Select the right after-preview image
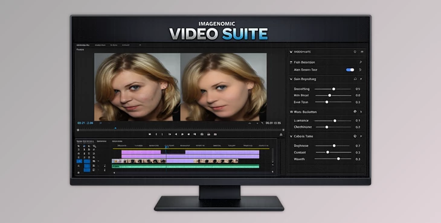 [x=224, y=87]
